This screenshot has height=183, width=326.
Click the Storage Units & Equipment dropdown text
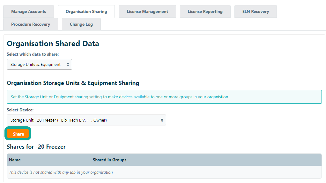click(x=35, y=64)
